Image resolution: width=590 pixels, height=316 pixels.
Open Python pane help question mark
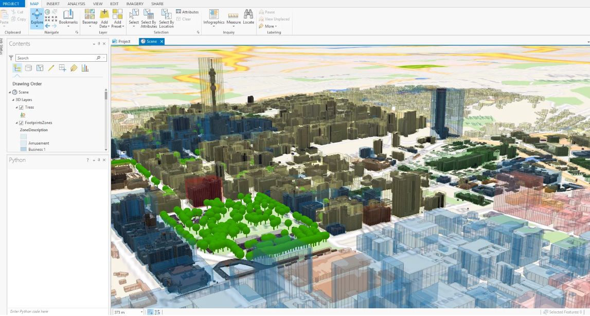tap(87, 160)
